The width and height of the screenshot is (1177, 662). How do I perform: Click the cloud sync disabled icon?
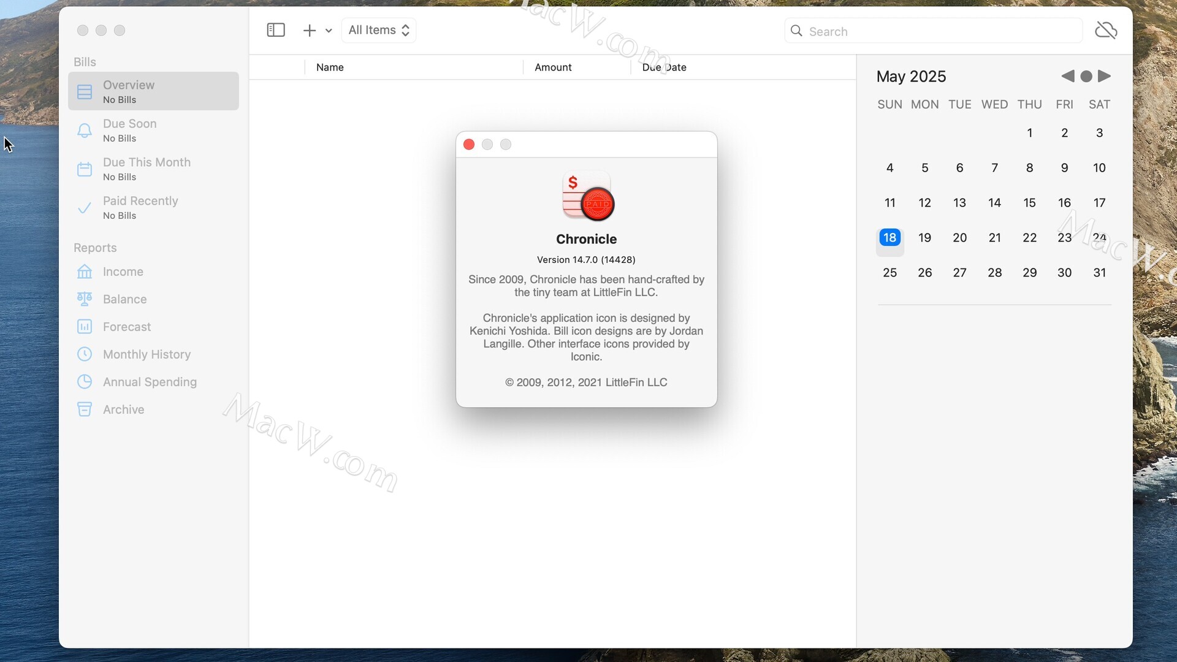click(x=1106, y=30)
